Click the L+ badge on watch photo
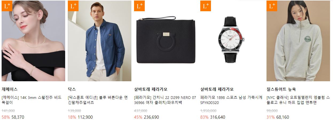This screenshot has height=139, width=333. 206,6
